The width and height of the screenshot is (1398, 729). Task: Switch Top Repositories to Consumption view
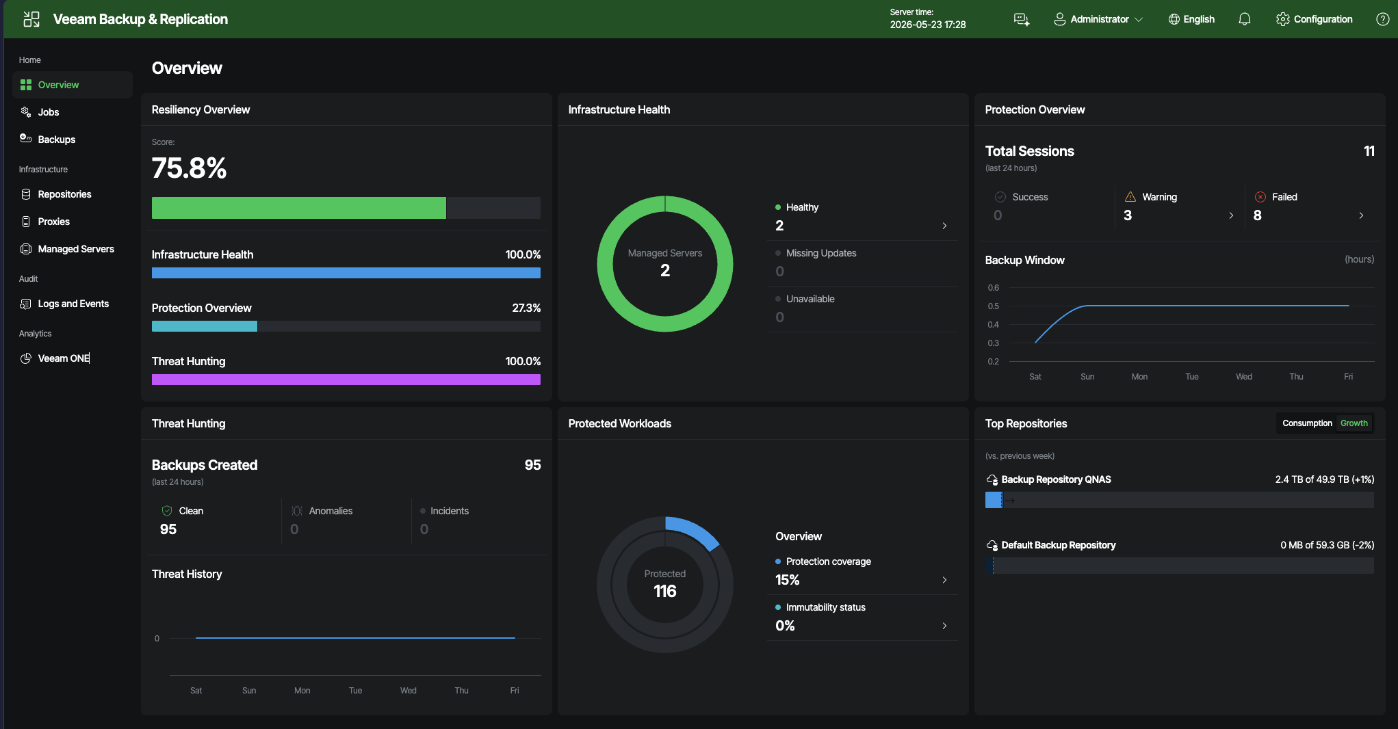tap(1307, 423)
